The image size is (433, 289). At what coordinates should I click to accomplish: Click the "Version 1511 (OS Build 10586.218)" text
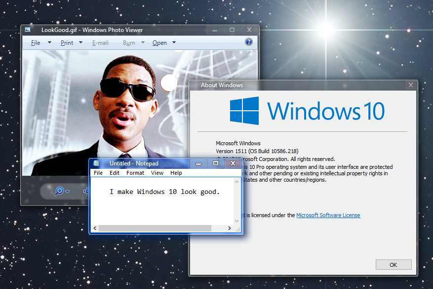[x=257, y=151]
